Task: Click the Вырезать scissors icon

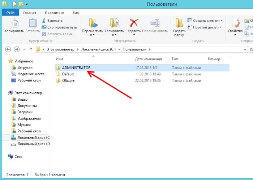Action: (44, 21)
